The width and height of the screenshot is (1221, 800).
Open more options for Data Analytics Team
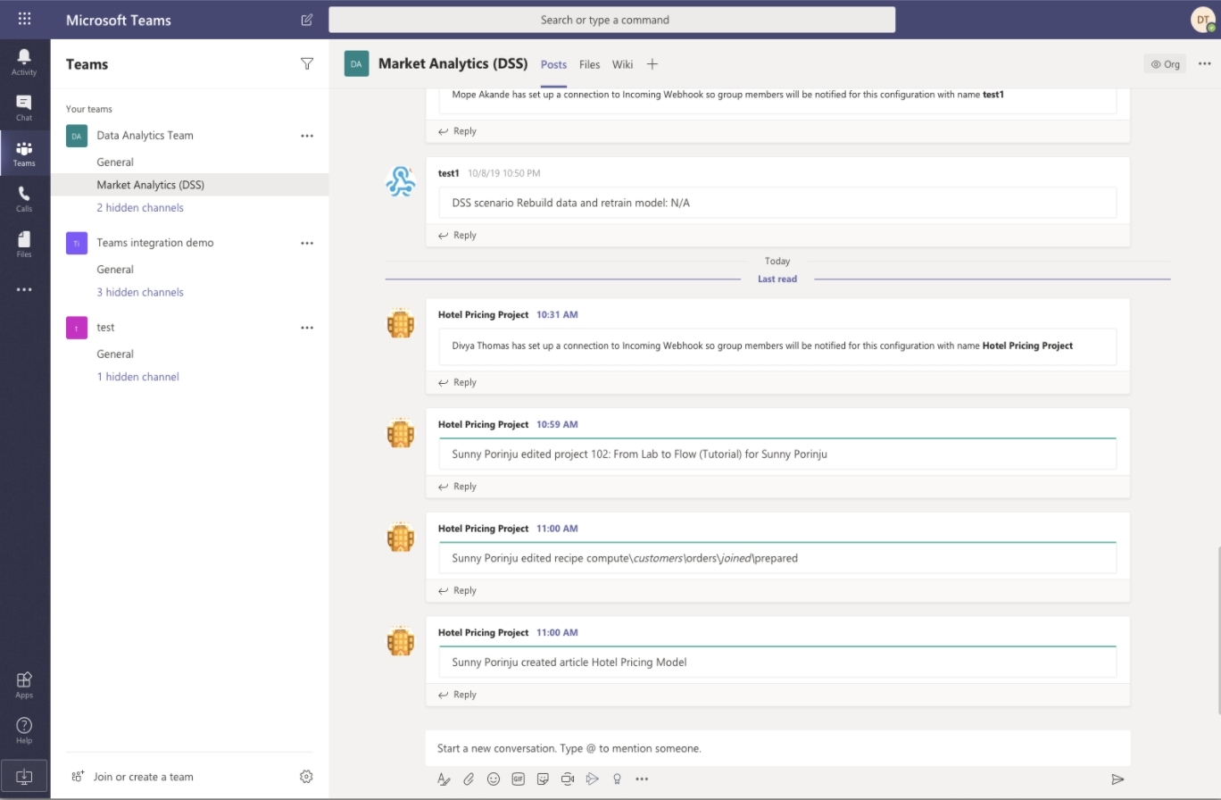coord(307,136)
